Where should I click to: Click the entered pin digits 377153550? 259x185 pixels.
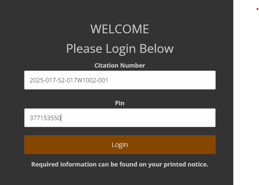[45, 118]
